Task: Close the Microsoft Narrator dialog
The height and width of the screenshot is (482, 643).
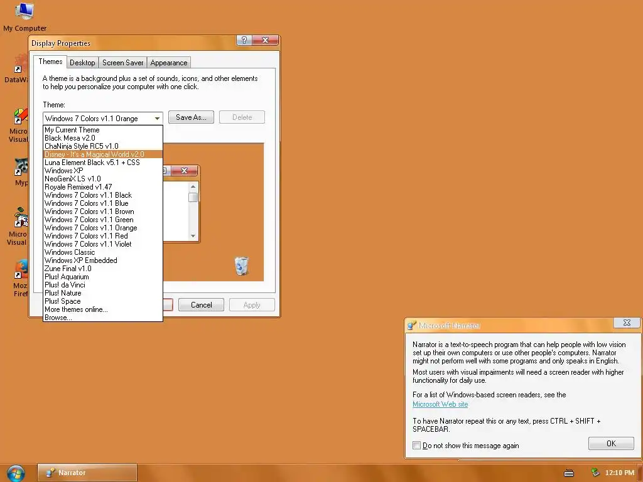Action: [627, 323]
